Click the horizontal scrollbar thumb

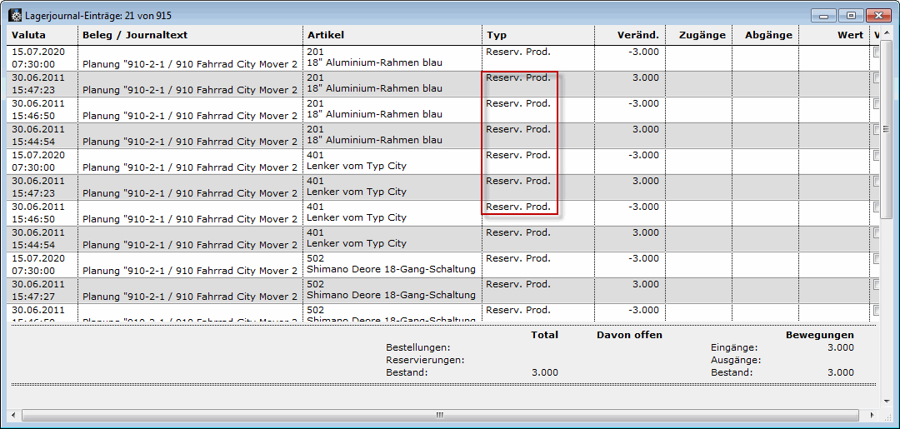click(440, 414)
